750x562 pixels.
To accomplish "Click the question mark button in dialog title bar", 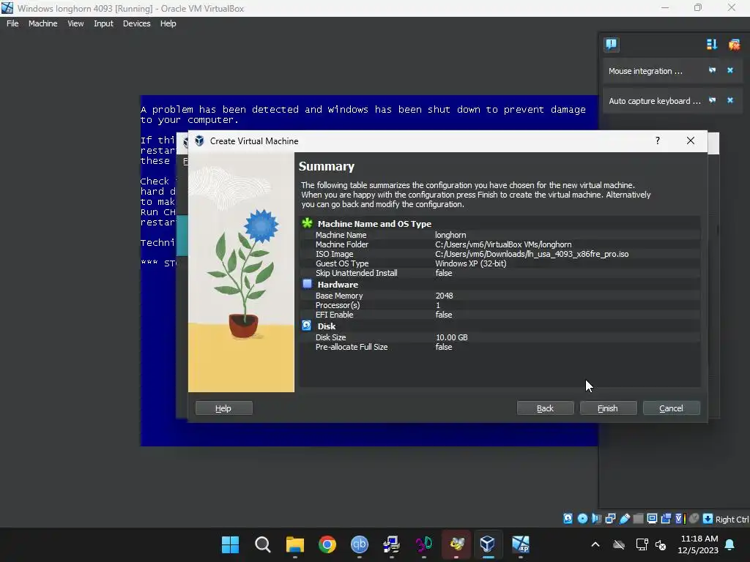I will 658,140.
